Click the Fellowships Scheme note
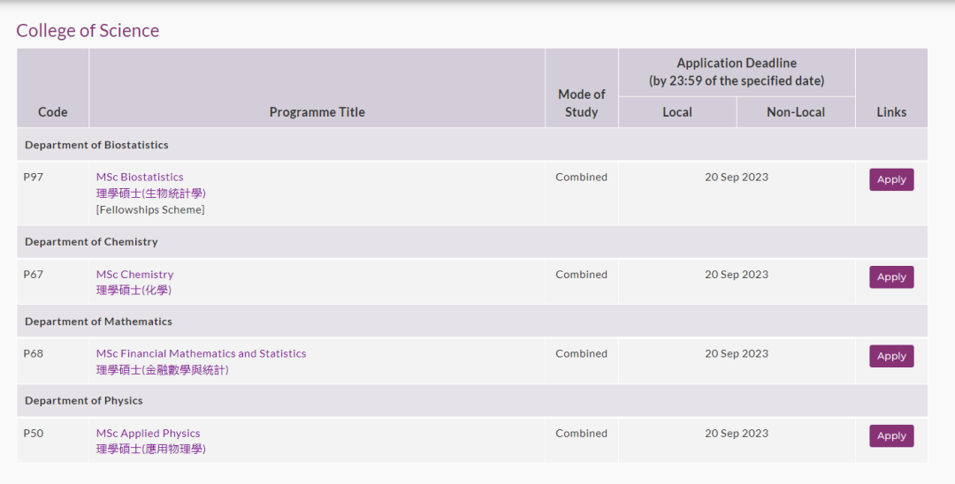This screenshot has height=484, width=955. 150,209
